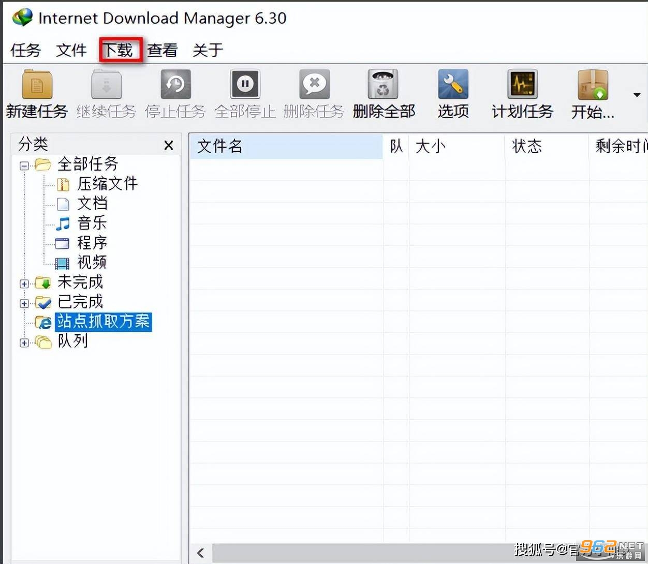The height and width of the screenshot is (564, 648).
Task: Open the 下载 menu
Action: point(117,50)
